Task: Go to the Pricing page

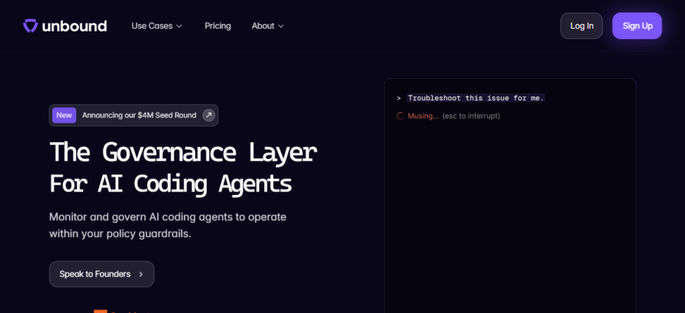Action: tap(217, 26)
